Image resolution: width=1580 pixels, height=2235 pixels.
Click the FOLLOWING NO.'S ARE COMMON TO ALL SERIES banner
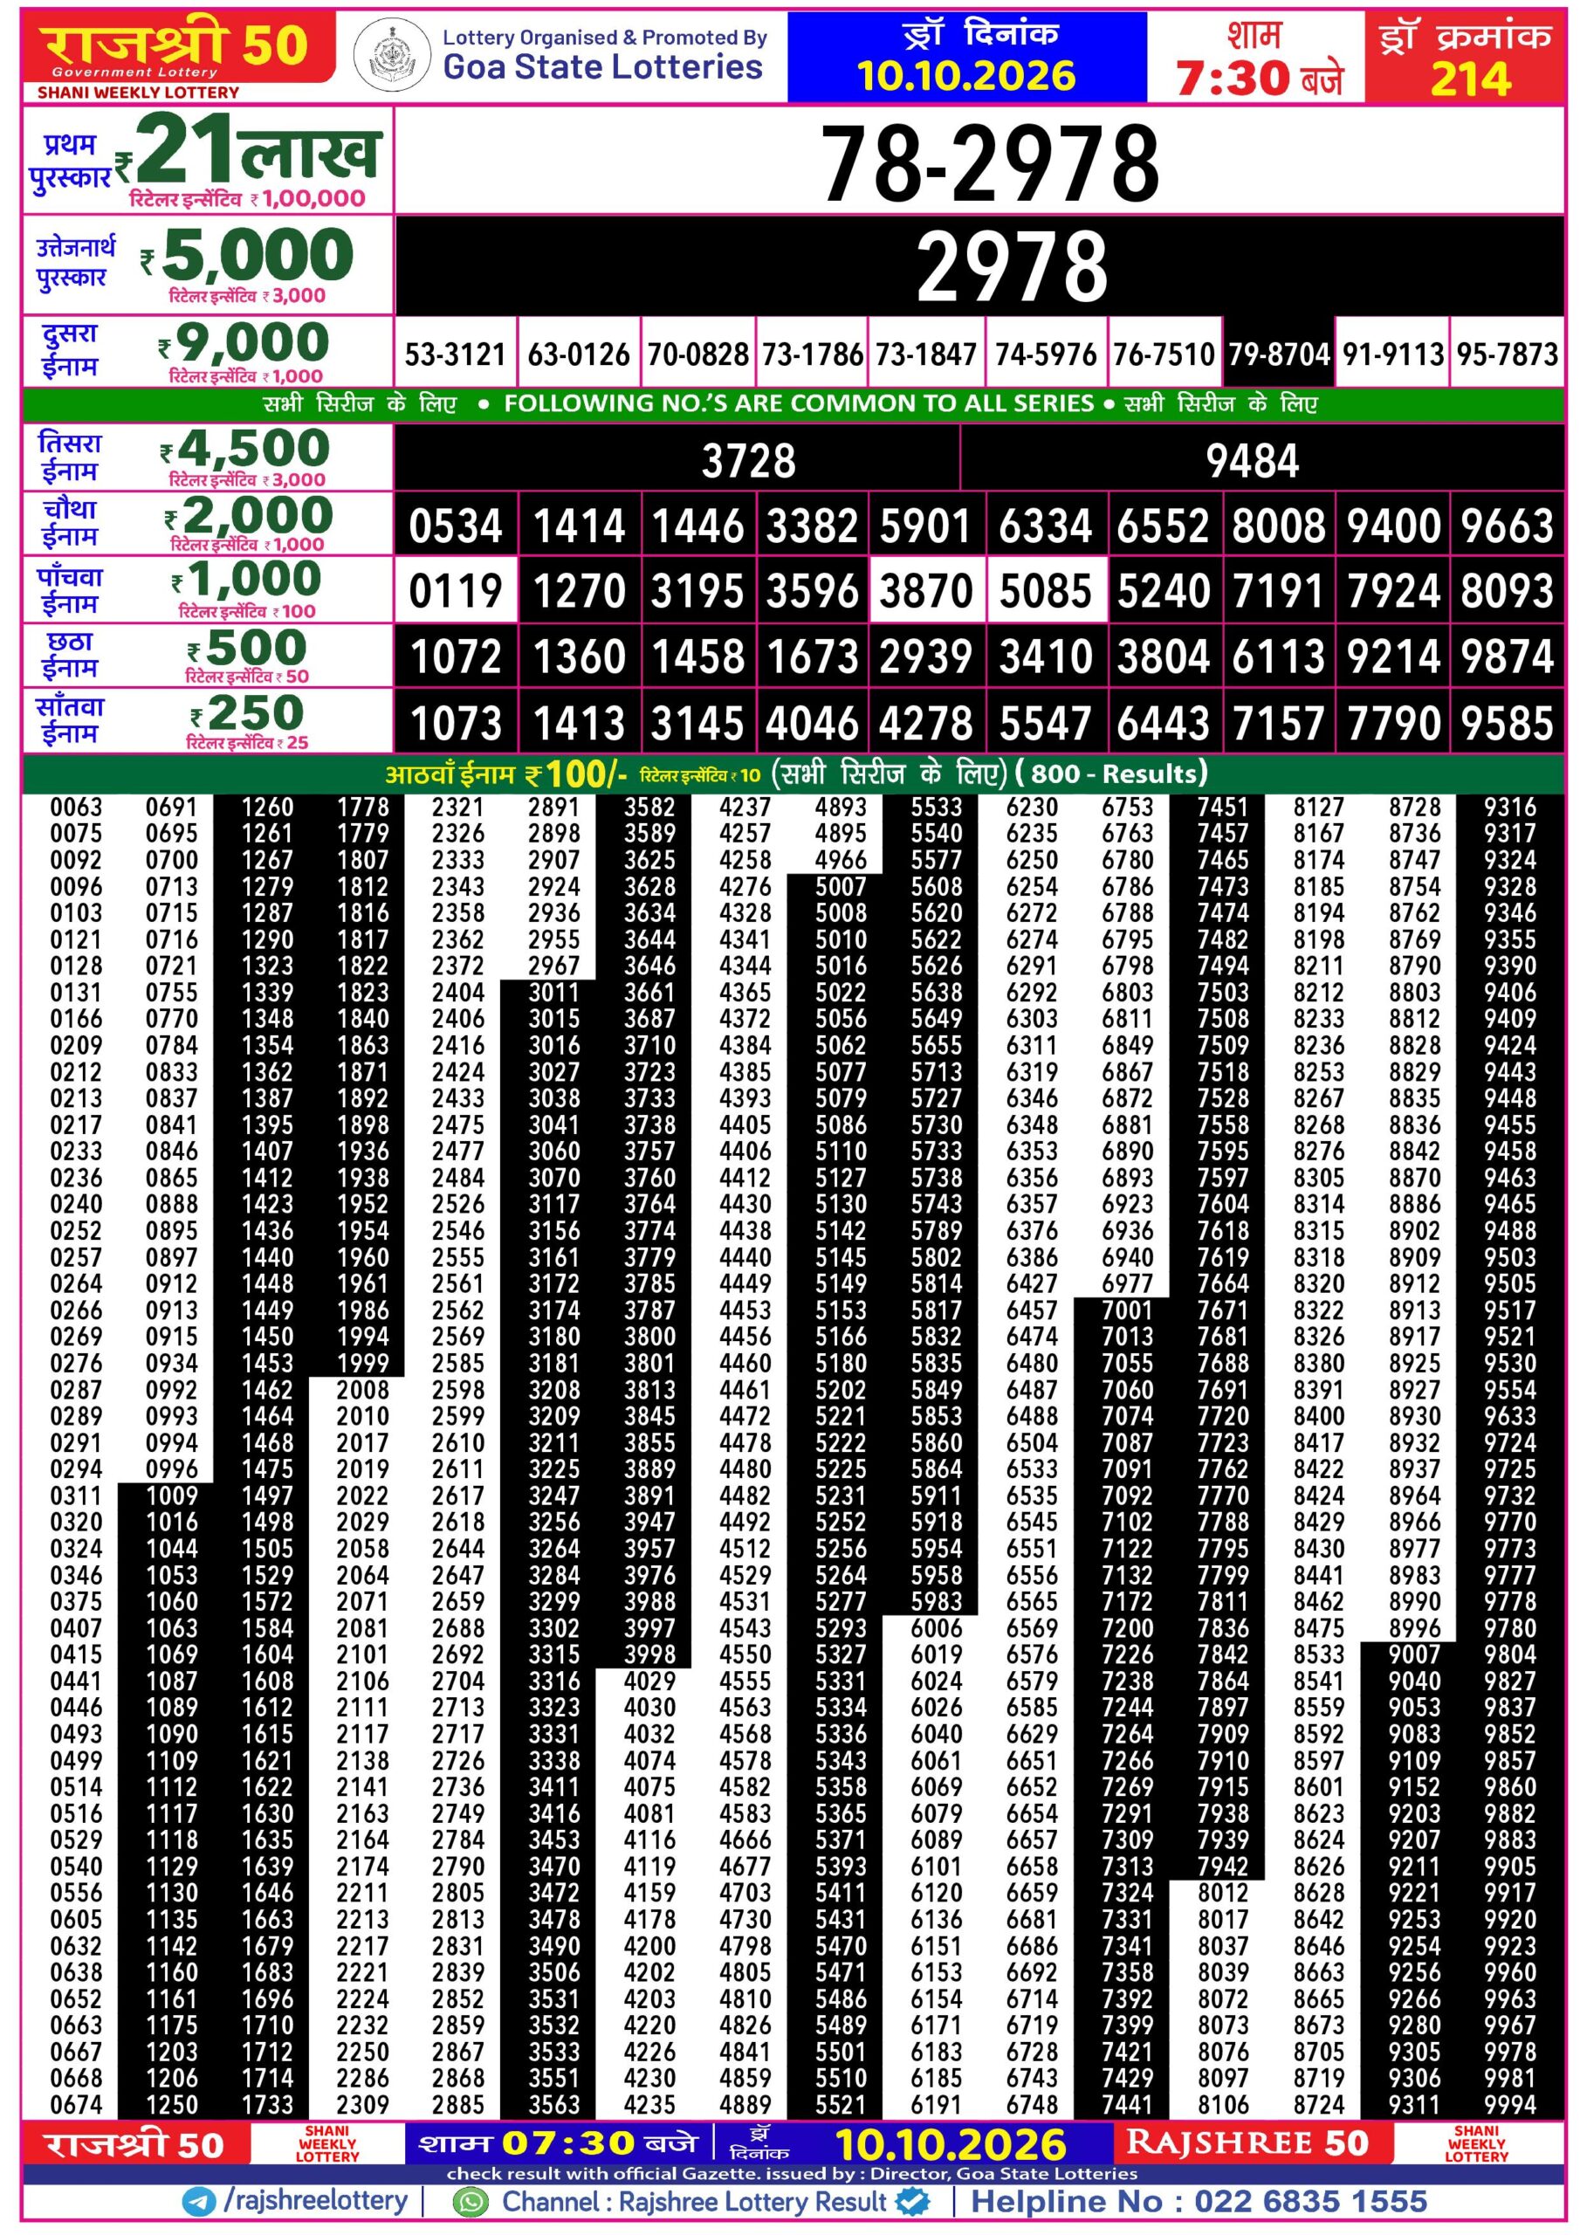[798, 404]
